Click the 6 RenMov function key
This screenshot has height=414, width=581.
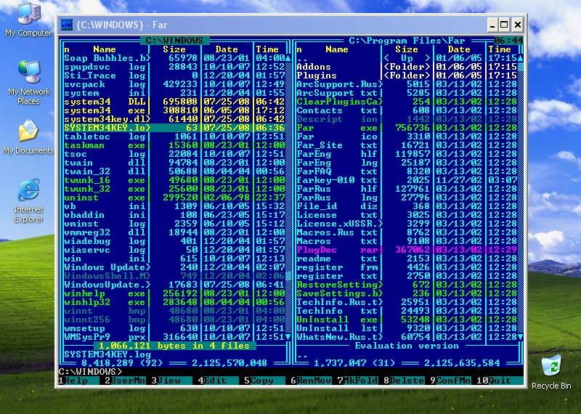coord(311,381)
